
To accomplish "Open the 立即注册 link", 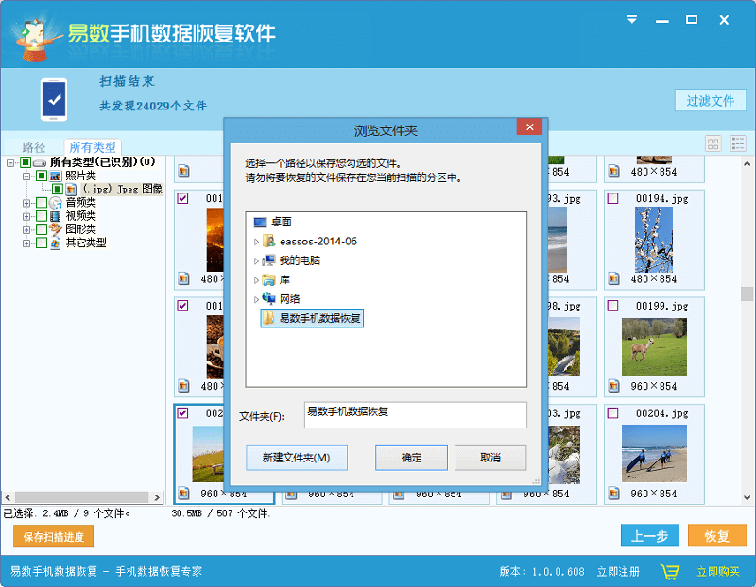I will tap(618, 572).
